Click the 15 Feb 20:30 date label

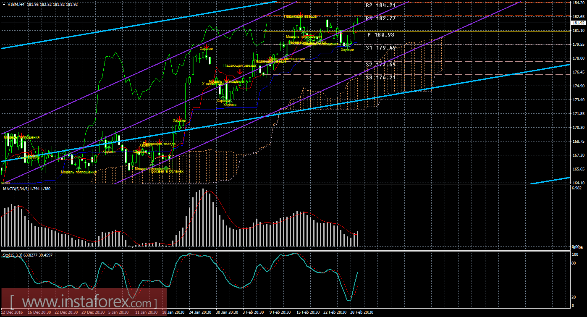(x=308, y=313)
